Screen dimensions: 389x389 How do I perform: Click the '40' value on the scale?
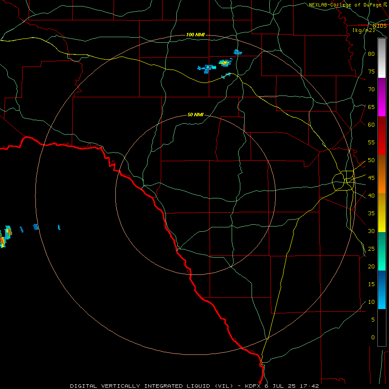tap(371, 195)
